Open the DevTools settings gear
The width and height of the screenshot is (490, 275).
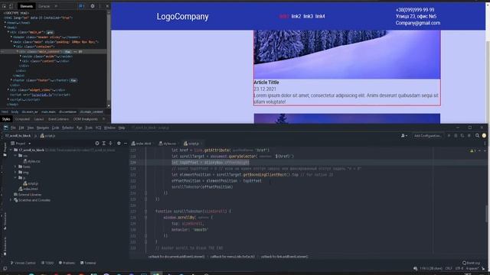[93, 6]
